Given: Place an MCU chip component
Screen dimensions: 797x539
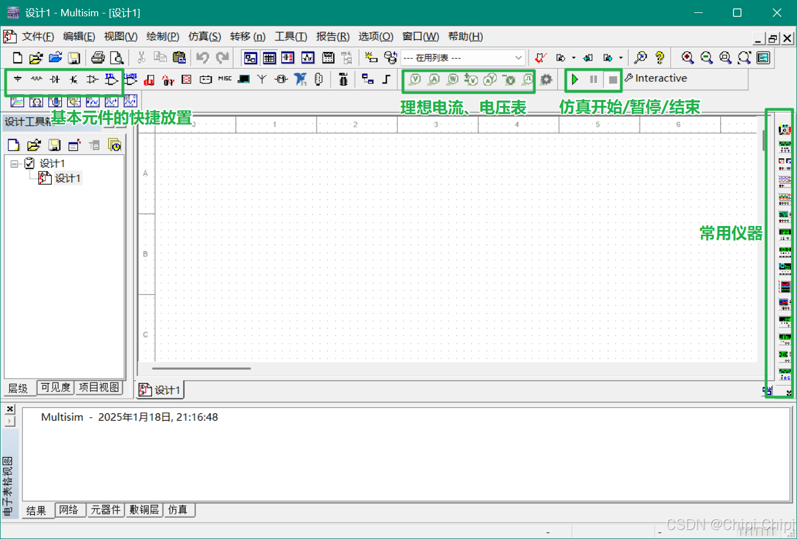Looking at the screenshot, I should click(x=343, y=79).
